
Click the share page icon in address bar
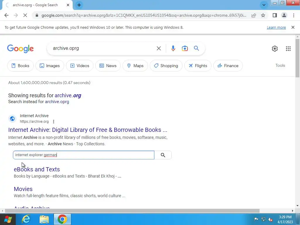pos(254,15)
